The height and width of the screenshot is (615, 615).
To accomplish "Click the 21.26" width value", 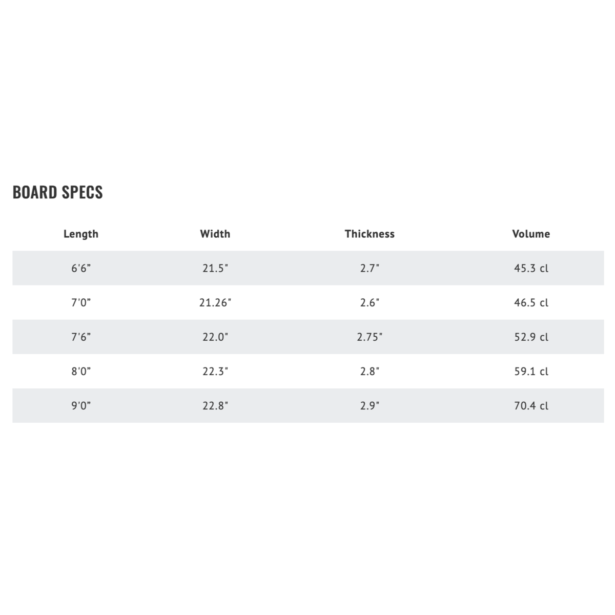I will click(x=215, y=303).
